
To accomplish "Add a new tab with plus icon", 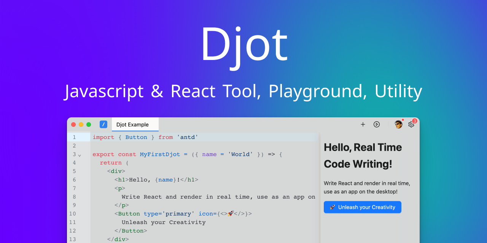I will pos(363,124).
